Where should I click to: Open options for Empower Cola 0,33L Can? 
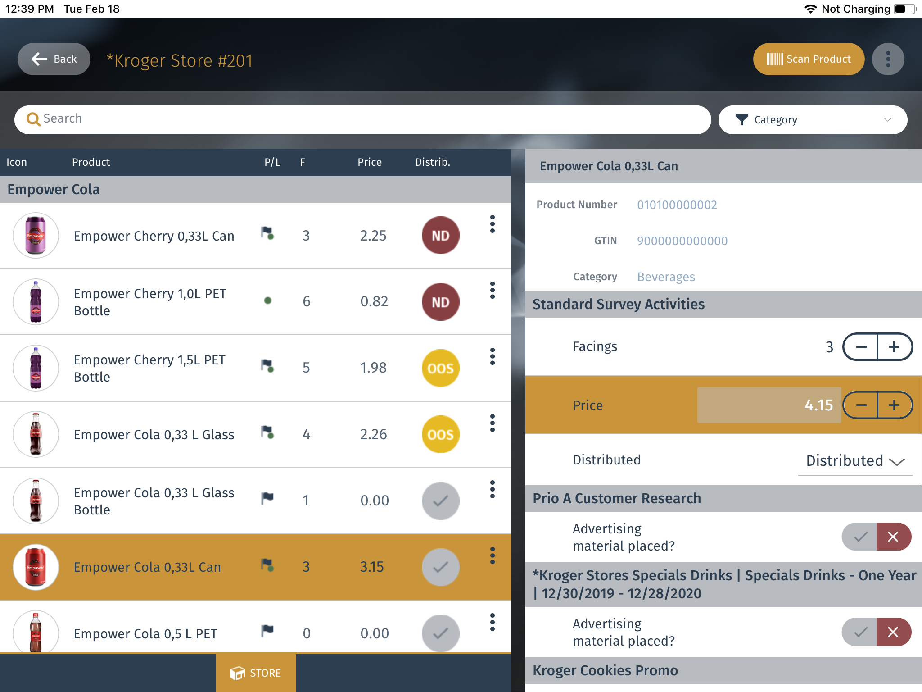pos(493,555)
